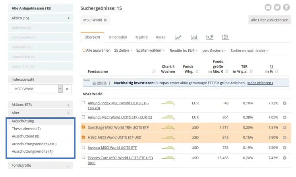Image resolution: width=296 pixels, height=177 pixels.
Task: Add Amundi Index MSCI World EUR (D) plus icon
Action: pyautogui.click(x=284, y=103)
